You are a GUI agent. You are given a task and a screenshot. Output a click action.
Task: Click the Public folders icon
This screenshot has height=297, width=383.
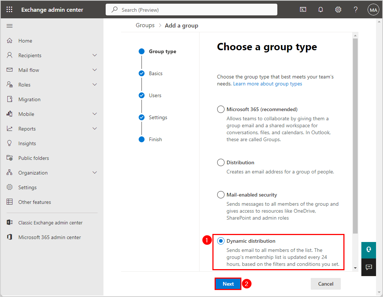[10, 158]
